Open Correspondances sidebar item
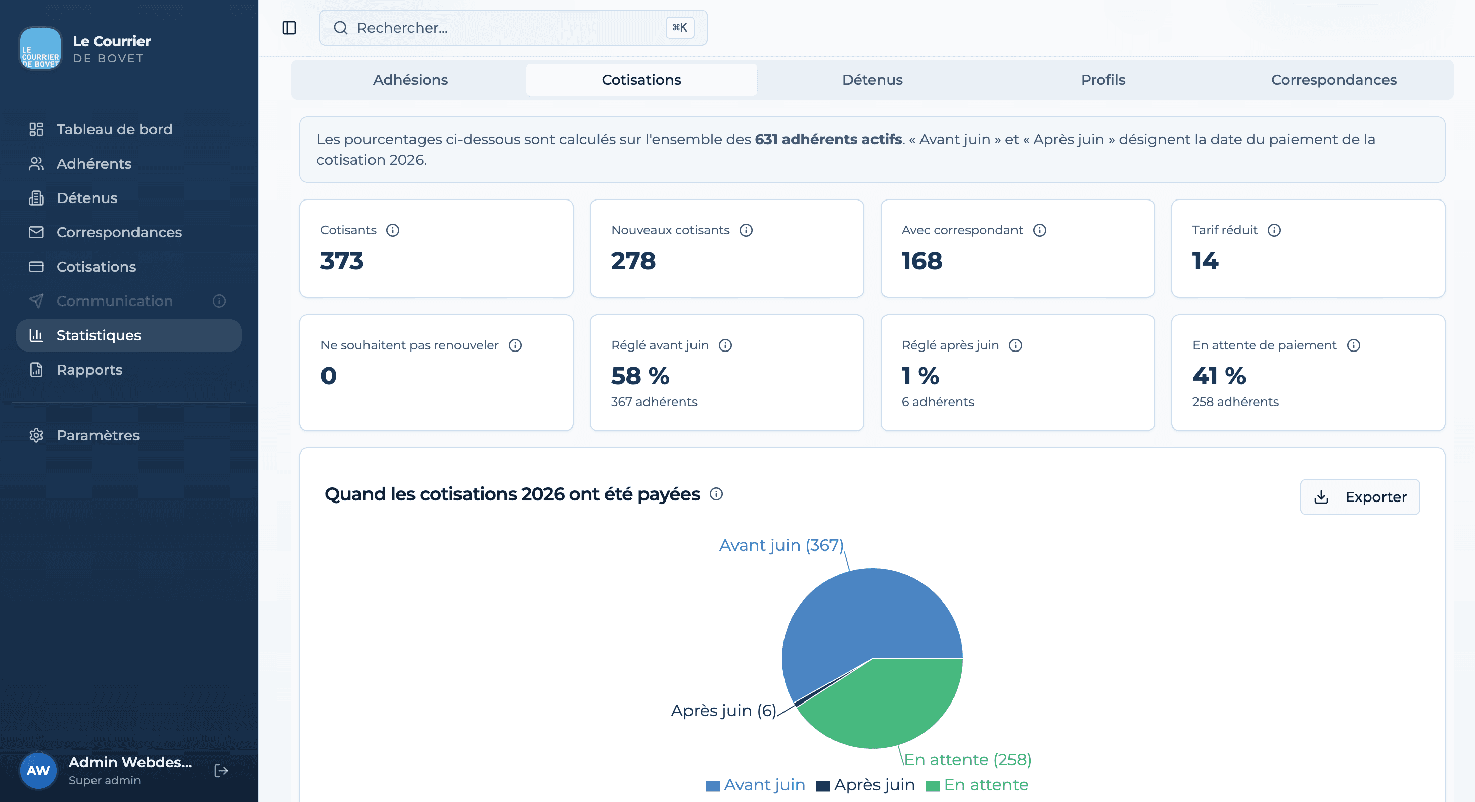Image resolution: width=1475 pixels, height=802 pixels. pos(129,232)
